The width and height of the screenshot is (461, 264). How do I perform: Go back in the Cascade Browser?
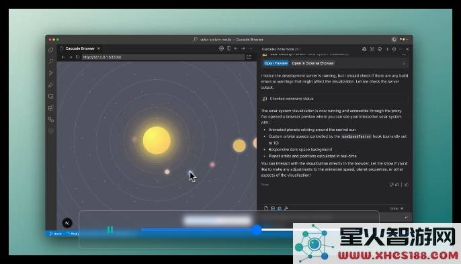coord(63,57)
